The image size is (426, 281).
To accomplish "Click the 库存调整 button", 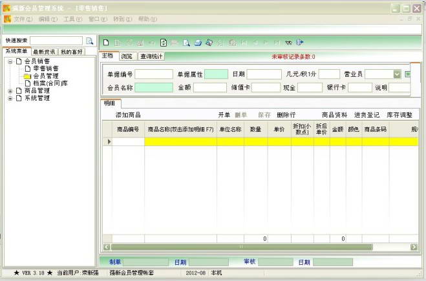I will [399, 115].
